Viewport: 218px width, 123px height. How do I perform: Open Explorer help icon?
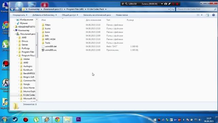coord(214,15)
